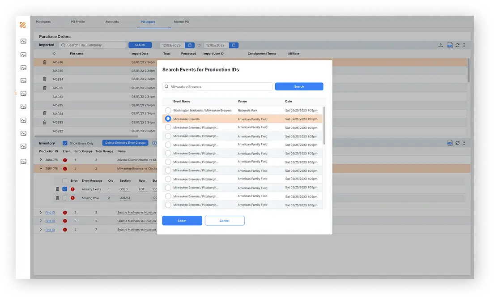Image resolution: width=494 pixels, height=299 pixels.
Task: Click the Milwaukee Brewers event search field
Action: (219, 87)
